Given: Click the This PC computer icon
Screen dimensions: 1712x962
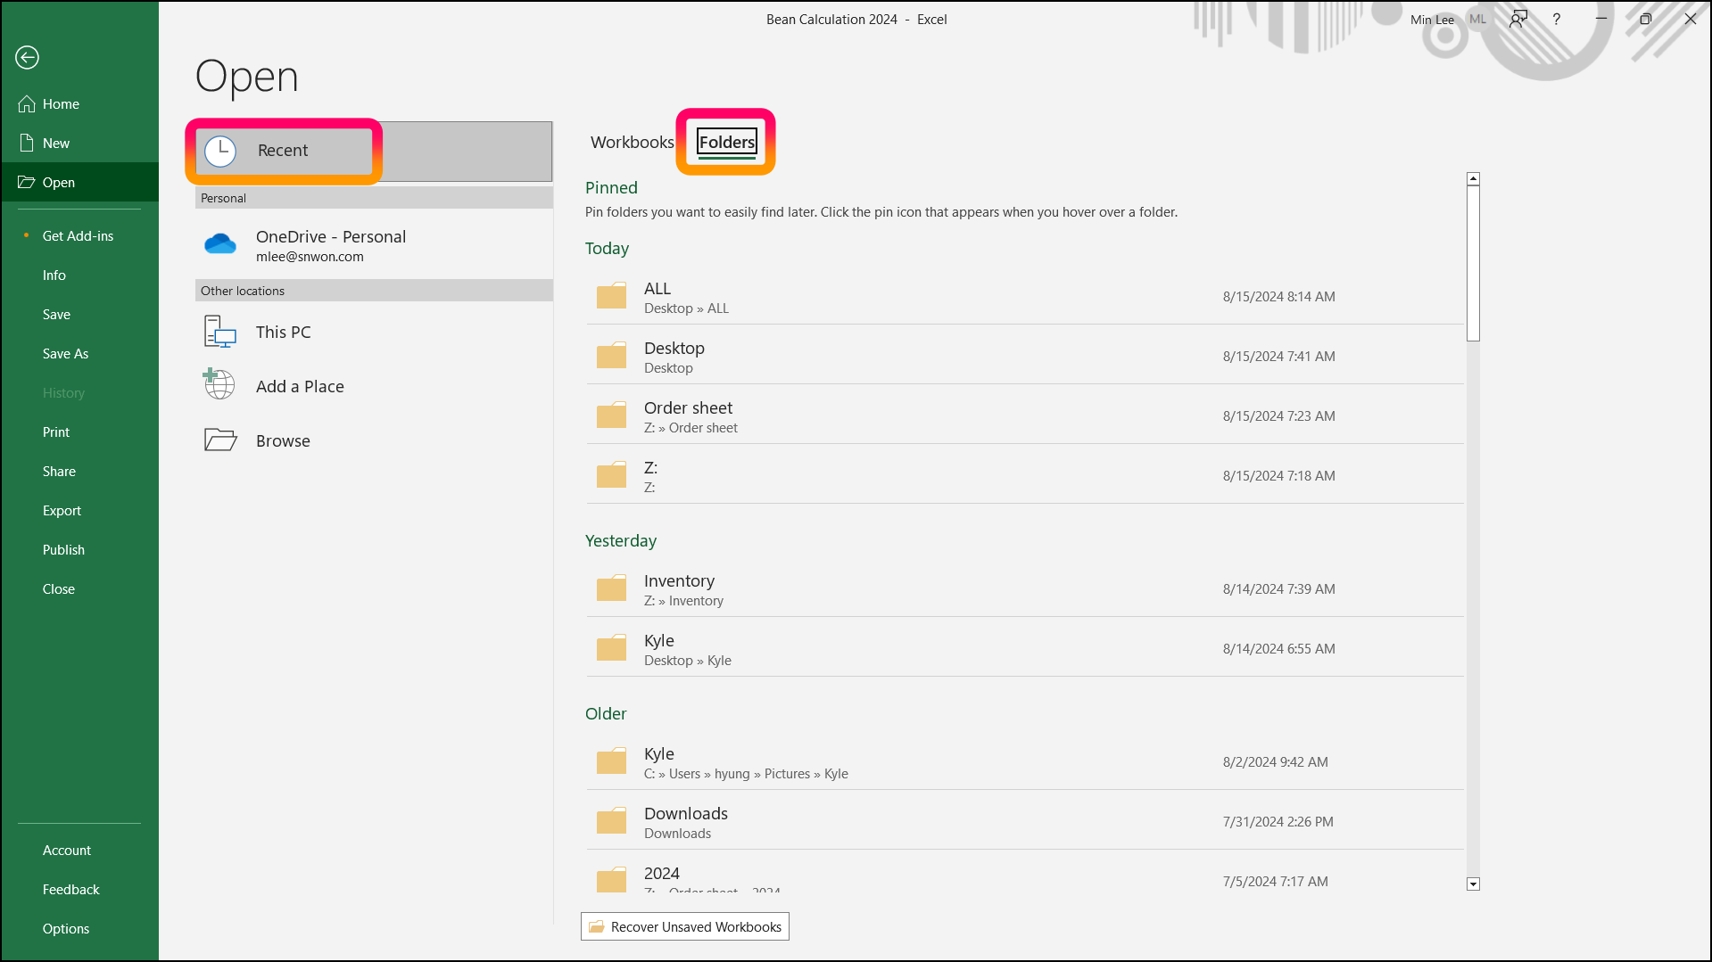Looking at the screenshot, I should click(x=220, y=332).
